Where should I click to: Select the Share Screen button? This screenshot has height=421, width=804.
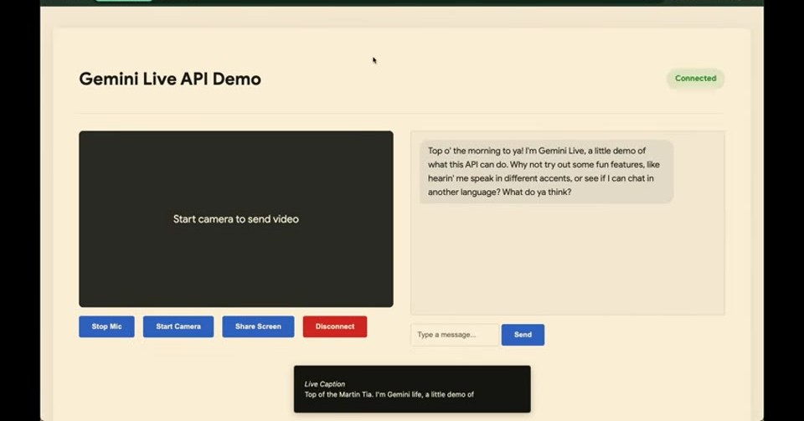click(x=258, y=326)
